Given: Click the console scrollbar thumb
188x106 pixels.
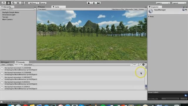Looking at the screenshot, I should pyautogui.click(x=146, y=86).
